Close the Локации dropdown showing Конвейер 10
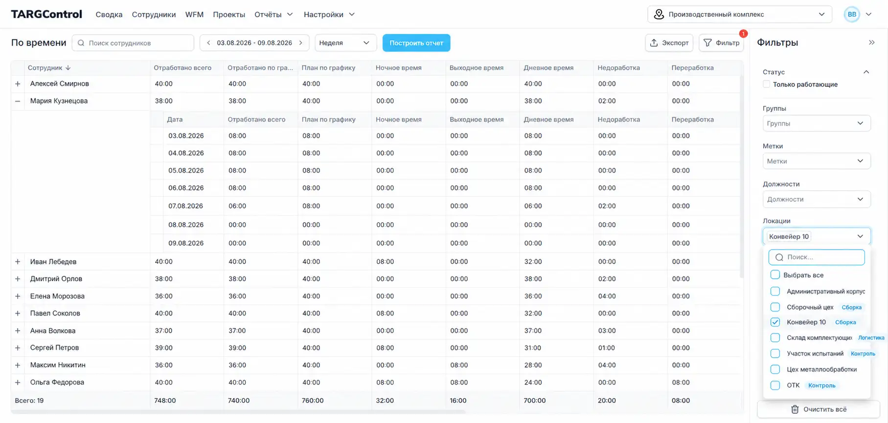888x423 pixels. click(816, 236)
